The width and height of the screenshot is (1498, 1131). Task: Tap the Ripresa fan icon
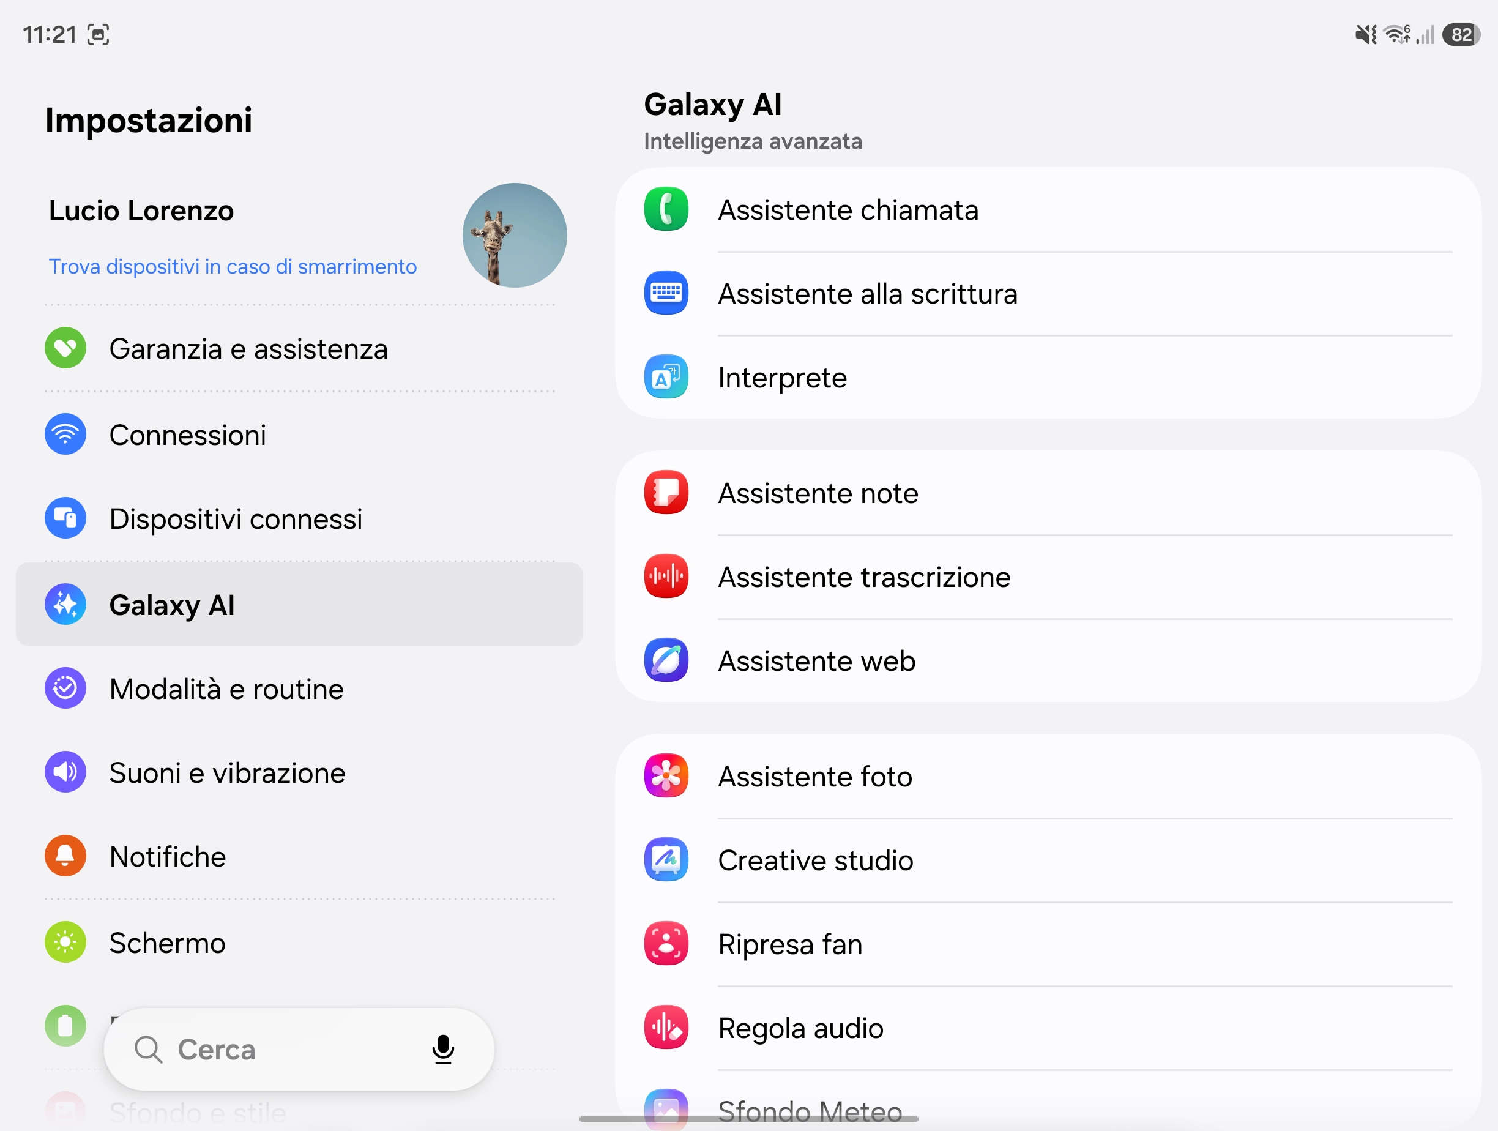(666, 943)
